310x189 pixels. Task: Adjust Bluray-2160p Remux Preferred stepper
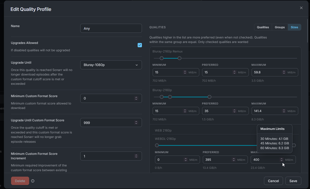pos(234,73)
